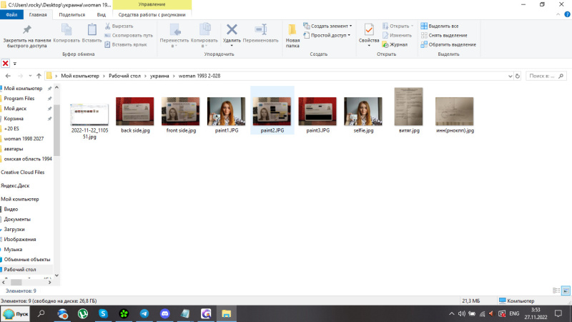Create a new folder with Новая папка
This screenshot has width=572, height=322.
pyautogui.click(x=292, y=33)
